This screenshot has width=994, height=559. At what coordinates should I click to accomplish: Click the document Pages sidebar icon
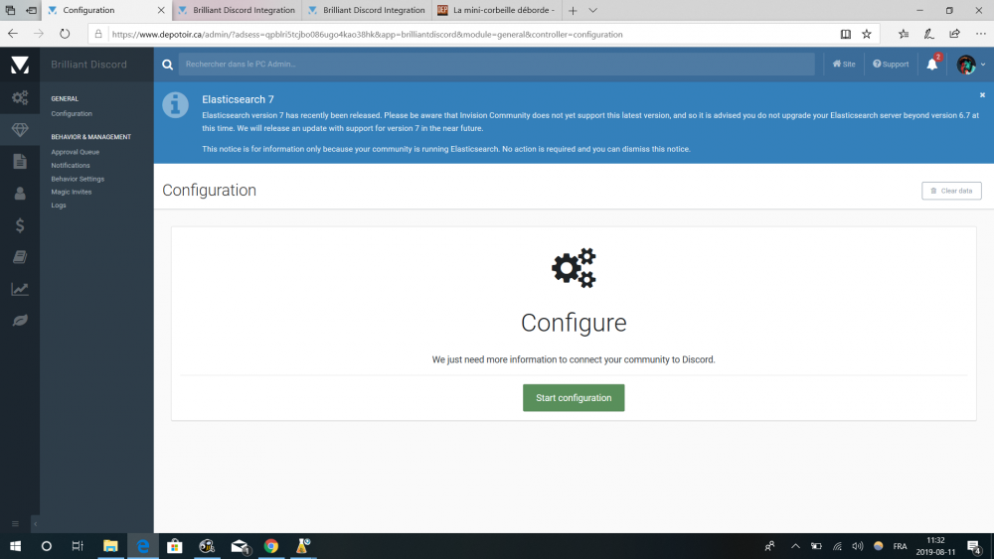pos(20,162)
